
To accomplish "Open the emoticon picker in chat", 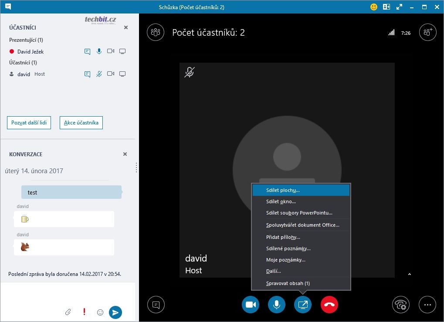I will (x=100, y=312).
